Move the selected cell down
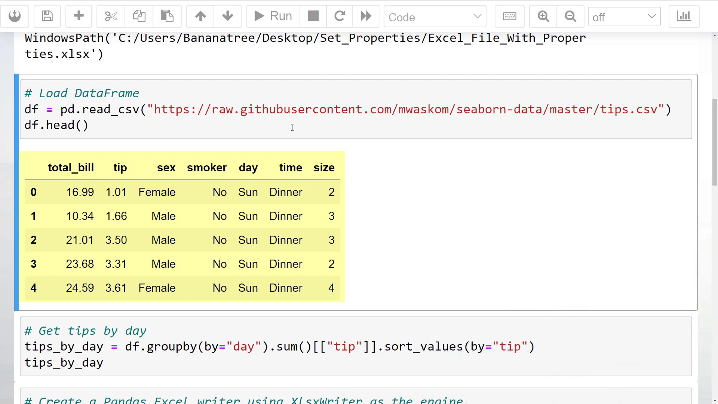Image resolution: width=718 pixels, height=404 pixels. (x=227, y=16)
